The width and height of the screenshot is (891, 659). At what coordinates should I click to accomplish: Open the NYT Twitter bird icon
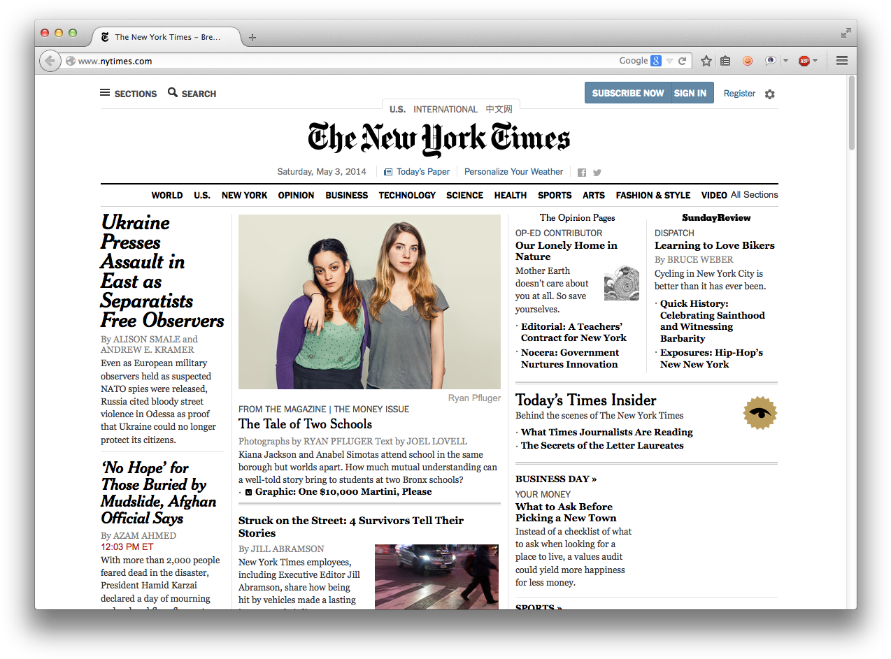click(x=597, y=172)
